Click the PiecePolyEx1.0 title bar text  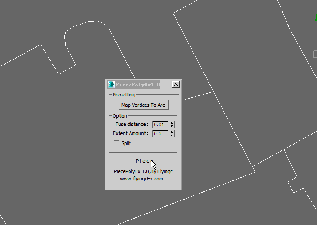[x=138, y=85]
